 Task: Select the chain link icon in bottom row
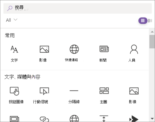44,119
